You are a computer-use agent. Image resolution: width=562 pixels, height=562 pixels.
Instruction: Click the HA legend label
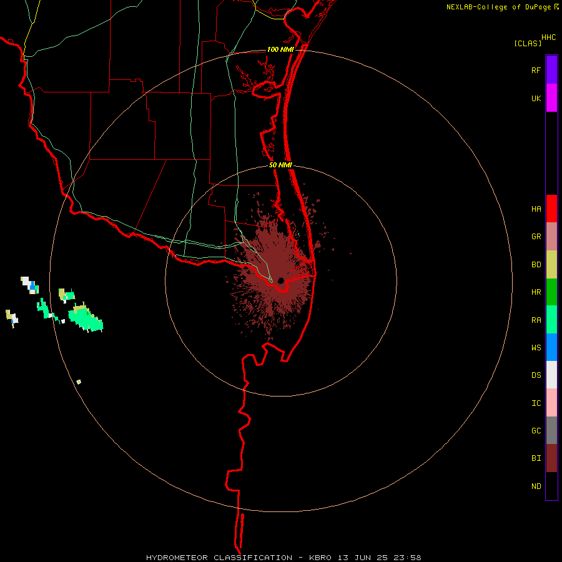click(x=536, y=209)
